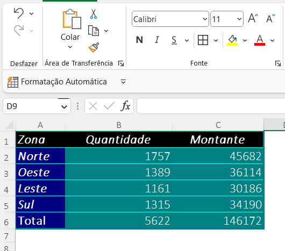
Task: Click the cell containing 1389
Action: [119, 172]
